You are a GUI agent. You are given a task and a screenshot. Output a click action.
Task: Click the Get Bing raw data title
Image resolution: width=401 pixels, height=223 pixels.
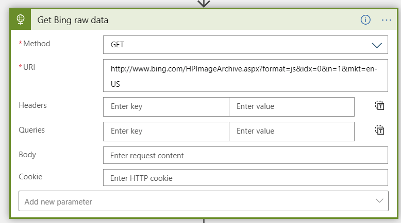click(73, 20)
